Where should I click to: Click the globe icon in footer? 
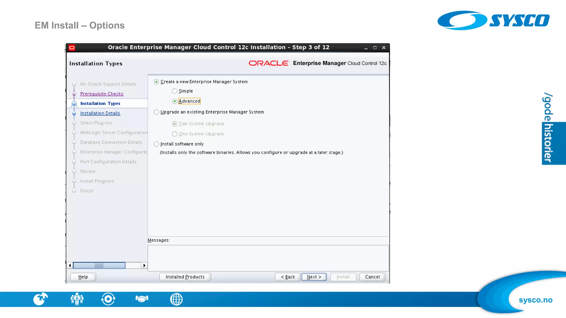point(176,299)
